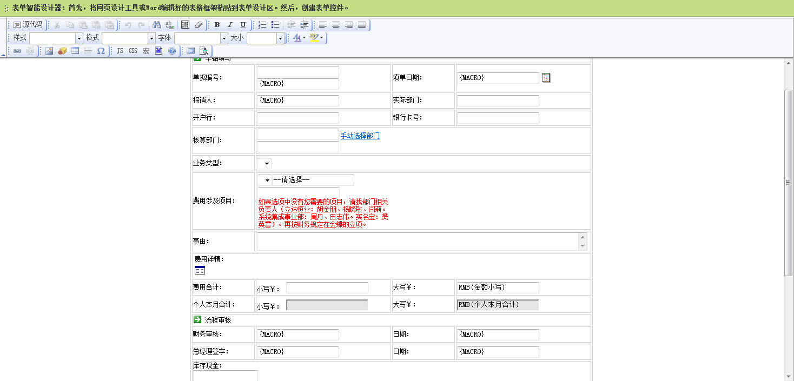Open the JS script editor

coord(120,51)
